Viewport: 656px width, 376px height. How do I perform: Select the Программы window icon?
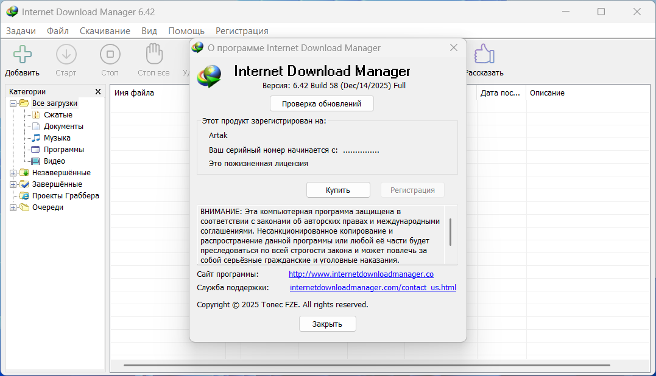[x=36, y=150]
